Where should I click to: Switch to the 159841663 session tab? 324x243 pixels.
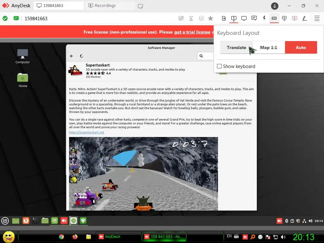click(x=59, y=6)
